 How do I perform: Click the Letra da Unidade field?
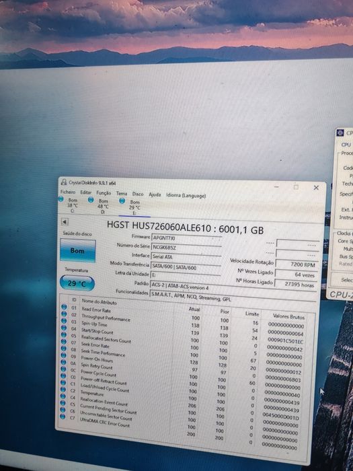185,275
